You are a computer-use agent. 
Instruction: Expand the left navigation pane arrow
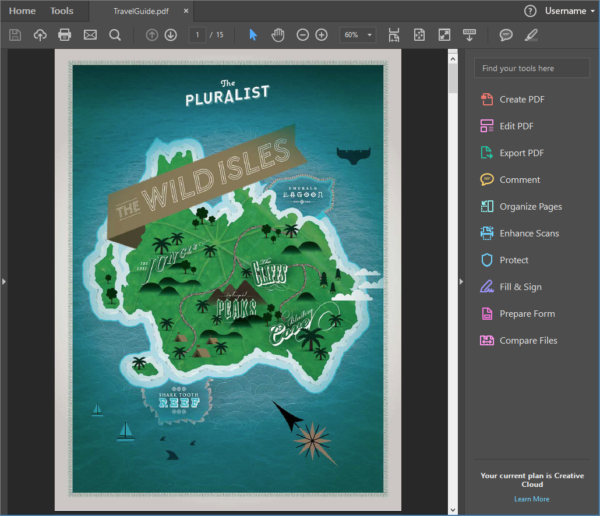[3, 281]
